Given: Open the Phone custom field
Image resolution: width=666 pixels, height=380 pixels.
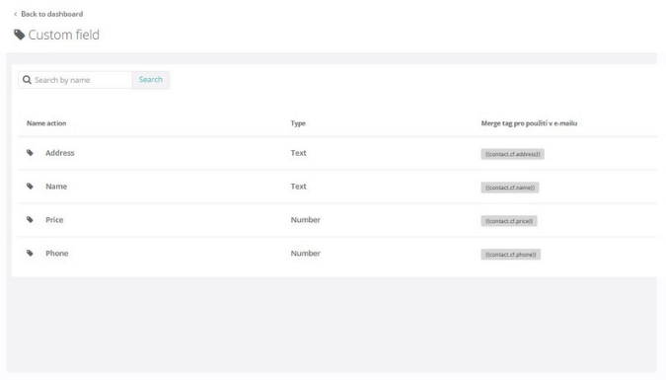Looking at the screenshot, I should [57, 254].
